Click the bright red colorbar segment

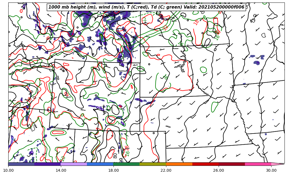coord(205,164)
